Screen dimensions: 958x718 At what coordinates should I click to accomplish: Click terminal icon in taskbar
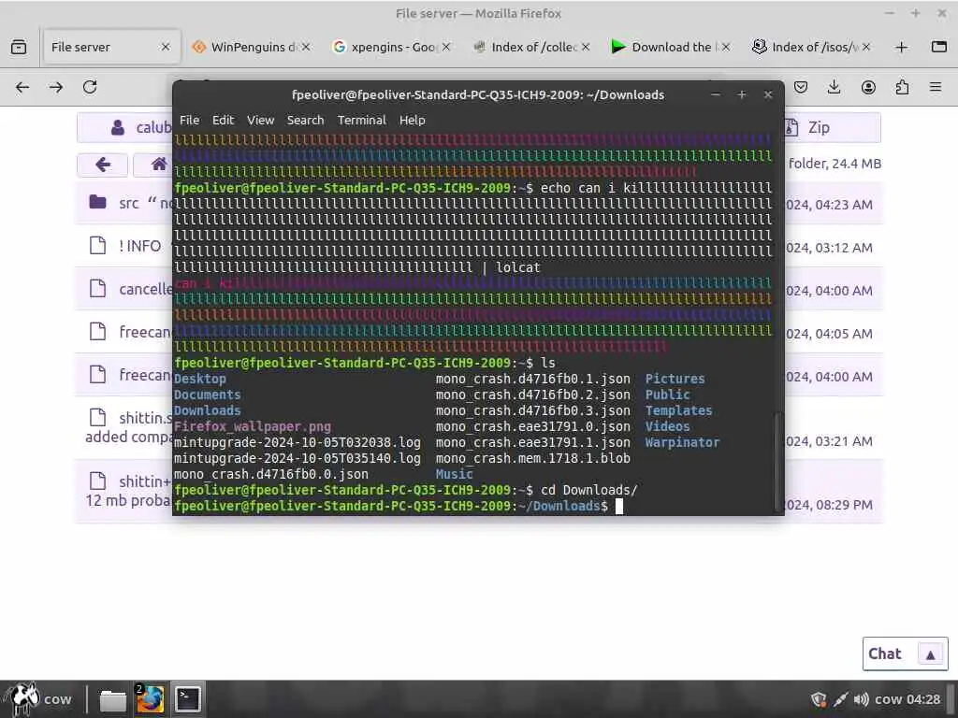pyautogui.click(x=187, y=699)
